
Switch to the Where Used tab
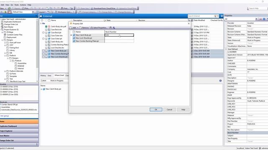click(59, 75)
